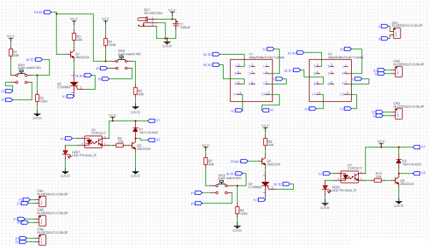Click GND symbol below capacitor C1
The image size is (433, 248).
167,44
